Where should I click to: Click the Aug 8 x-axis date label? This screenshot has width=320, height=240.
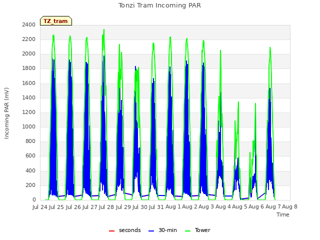pyautogui.click(x=290, y=207)
